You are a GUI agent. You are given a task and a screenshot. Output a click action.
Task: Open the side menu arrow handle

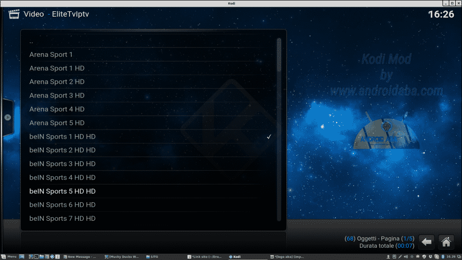pos(8,117)
